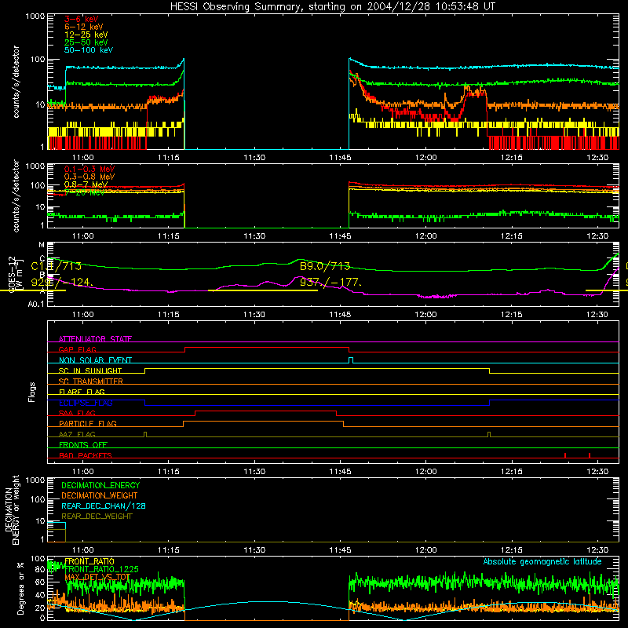Select the FLARE_FLAG label
The width and height of the screenshot is (628, 628).
click(x=82, y=392)
